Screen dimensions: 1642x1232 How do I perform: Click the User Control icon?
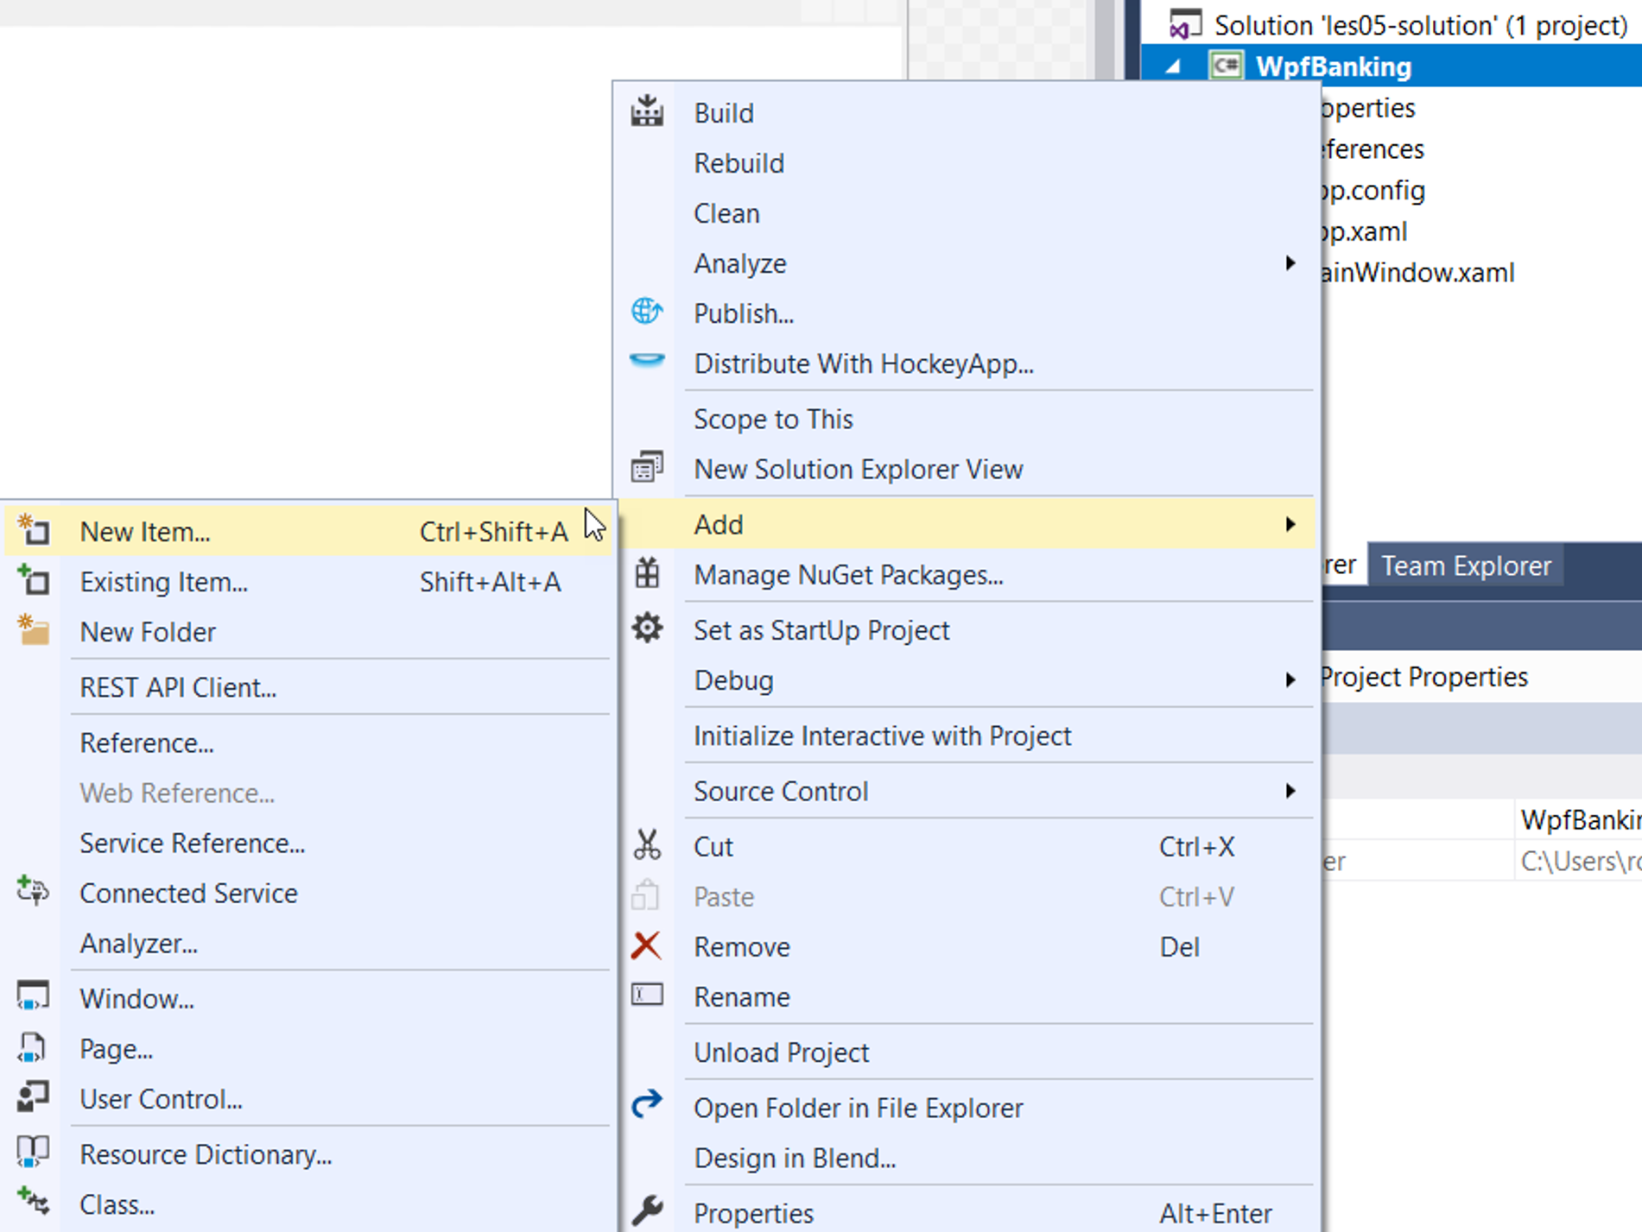pyautogui.click(x=34, y=1097)
